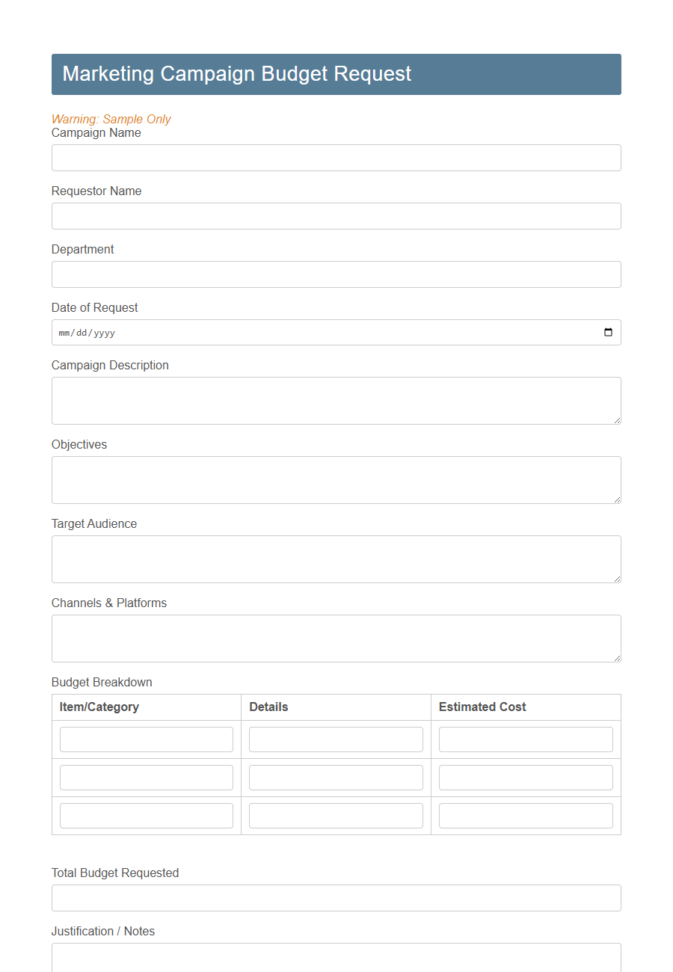Open the date picker calendar icon
This screenshot has height=972, width=673.
pos(607,332)
